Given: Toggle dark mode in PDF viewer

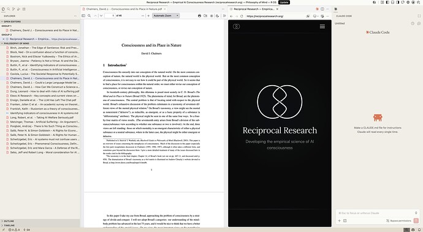Looking at the screenshot, I should tap(218, 16).
